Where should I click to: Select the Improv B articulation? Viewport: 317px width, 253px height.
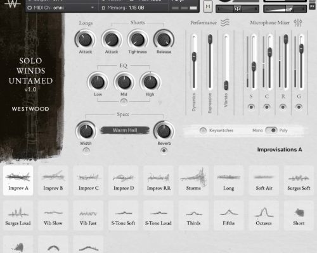53,180
